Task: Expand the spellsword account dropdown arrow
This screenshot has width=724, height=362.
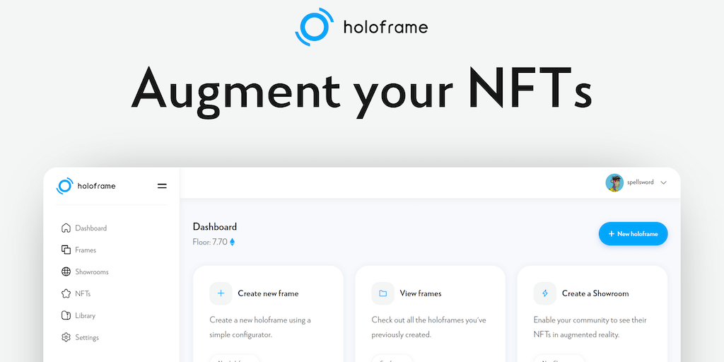Action: coord(663,183)
